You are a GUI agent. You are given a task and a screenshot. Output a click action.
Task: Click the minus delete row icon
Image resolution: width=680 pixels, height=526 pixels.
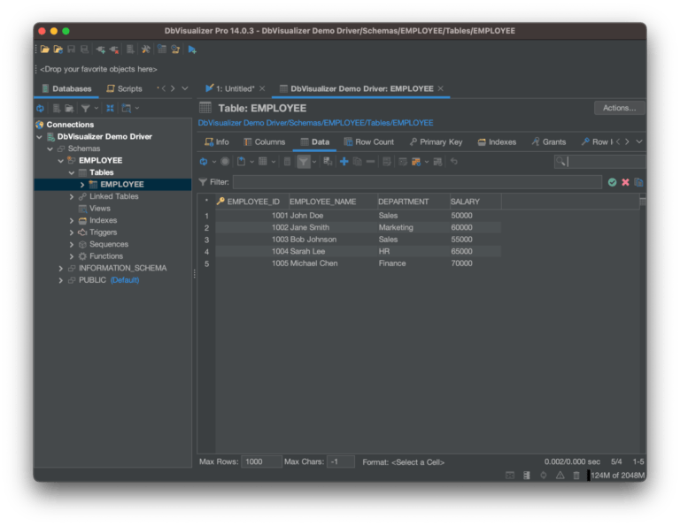(370, 162)
